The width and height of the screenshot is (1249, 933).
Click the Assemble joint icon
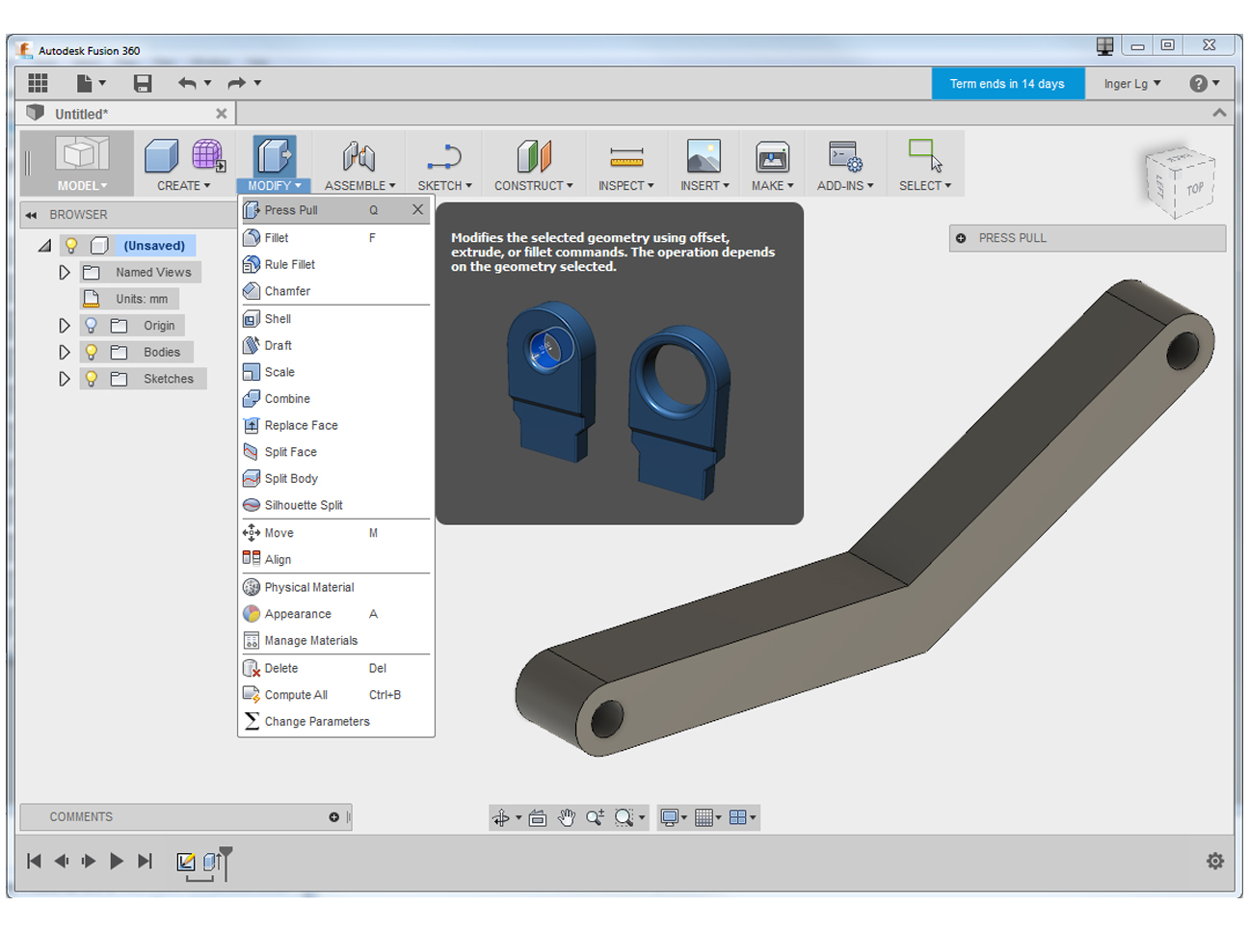tap(359, 155)
